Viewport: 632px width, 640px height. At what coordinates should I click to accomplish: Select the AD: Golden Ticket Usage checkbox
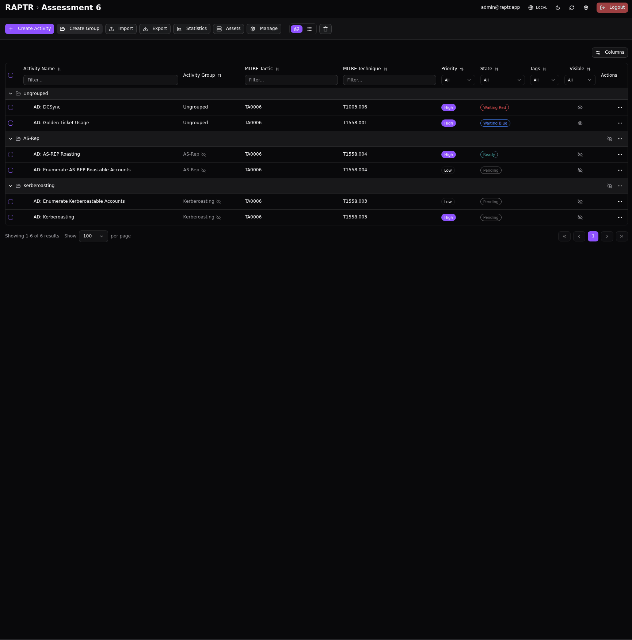click(x=11, y=123)
